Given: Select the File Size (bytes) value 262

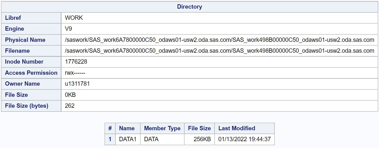Looking at the screenshot, I should coord(70,106).
